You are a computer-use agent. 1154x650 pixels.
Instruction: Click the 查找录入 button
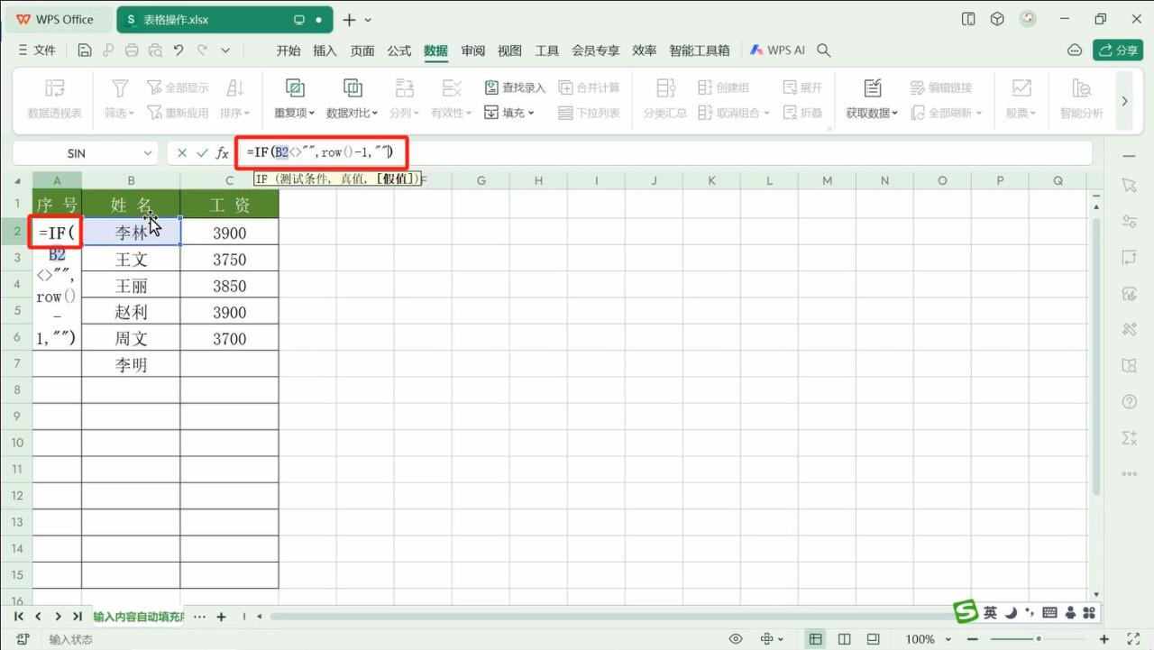515,87
